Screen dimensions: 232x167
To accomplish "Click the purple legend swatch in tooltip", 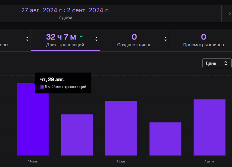I will [x=42, y=87].
